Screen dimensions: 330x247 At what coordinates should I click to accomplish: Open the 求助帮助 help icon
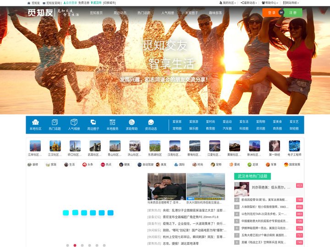(132, 122)
